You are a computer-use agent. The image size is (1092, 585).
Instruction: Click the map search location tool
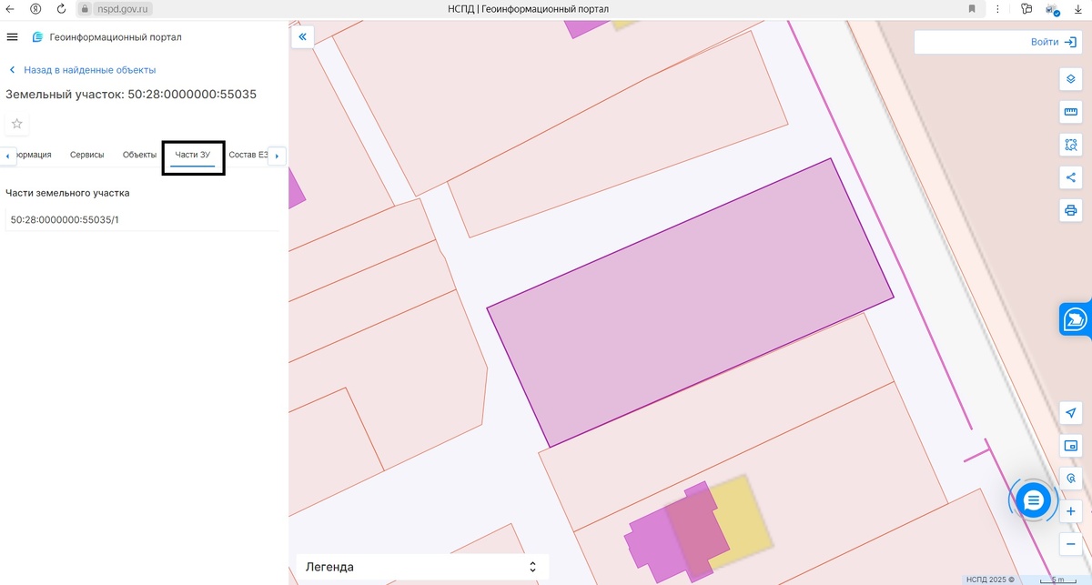coord(1071,478)
